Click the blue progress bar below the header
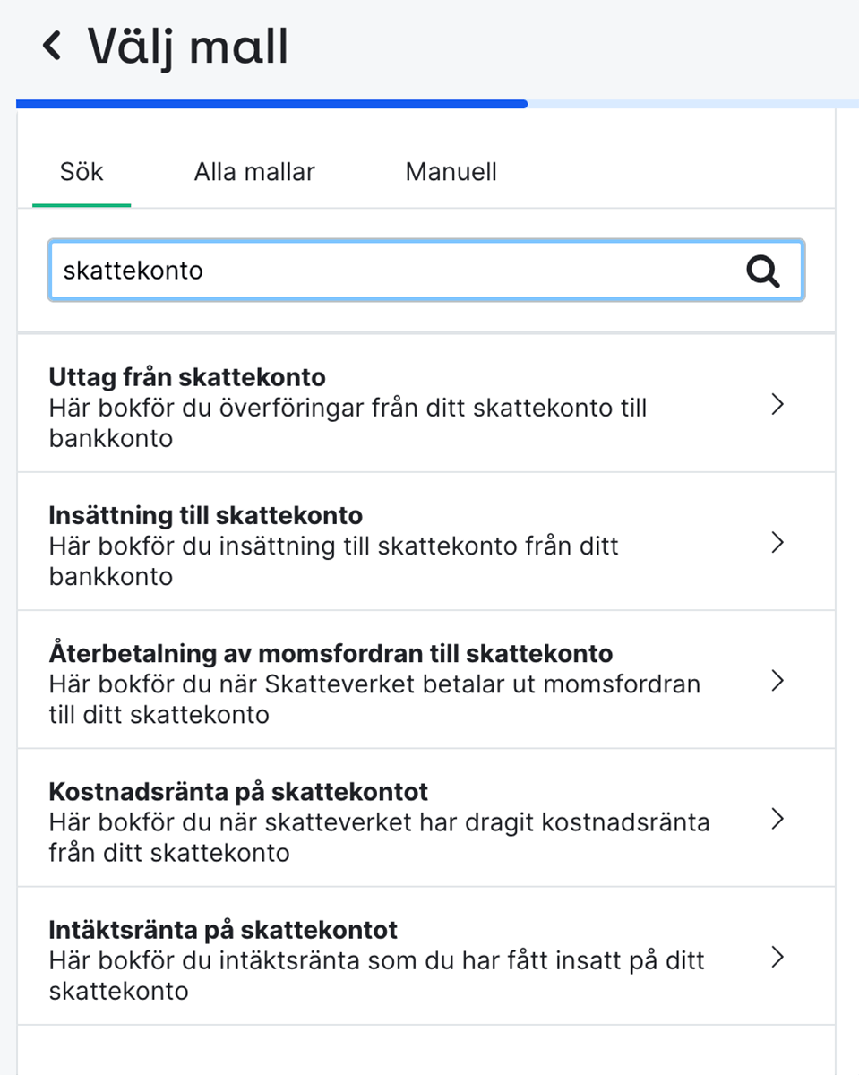 [269, 104]
